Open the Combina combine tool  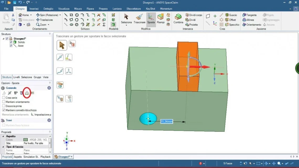[178, 19]
